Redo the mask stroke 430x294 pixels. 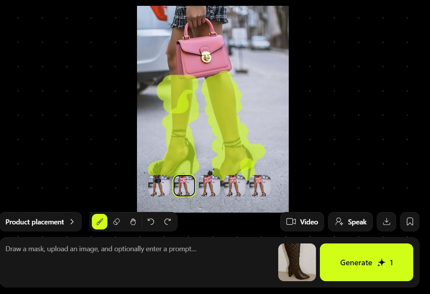click(x=168, y=222)
